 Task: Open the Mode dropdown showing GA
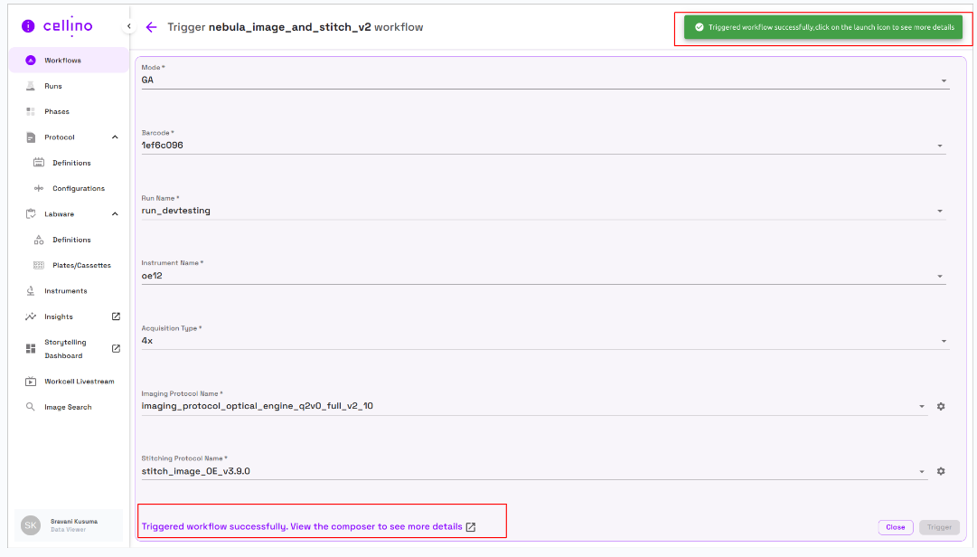[x=944, y=80]
